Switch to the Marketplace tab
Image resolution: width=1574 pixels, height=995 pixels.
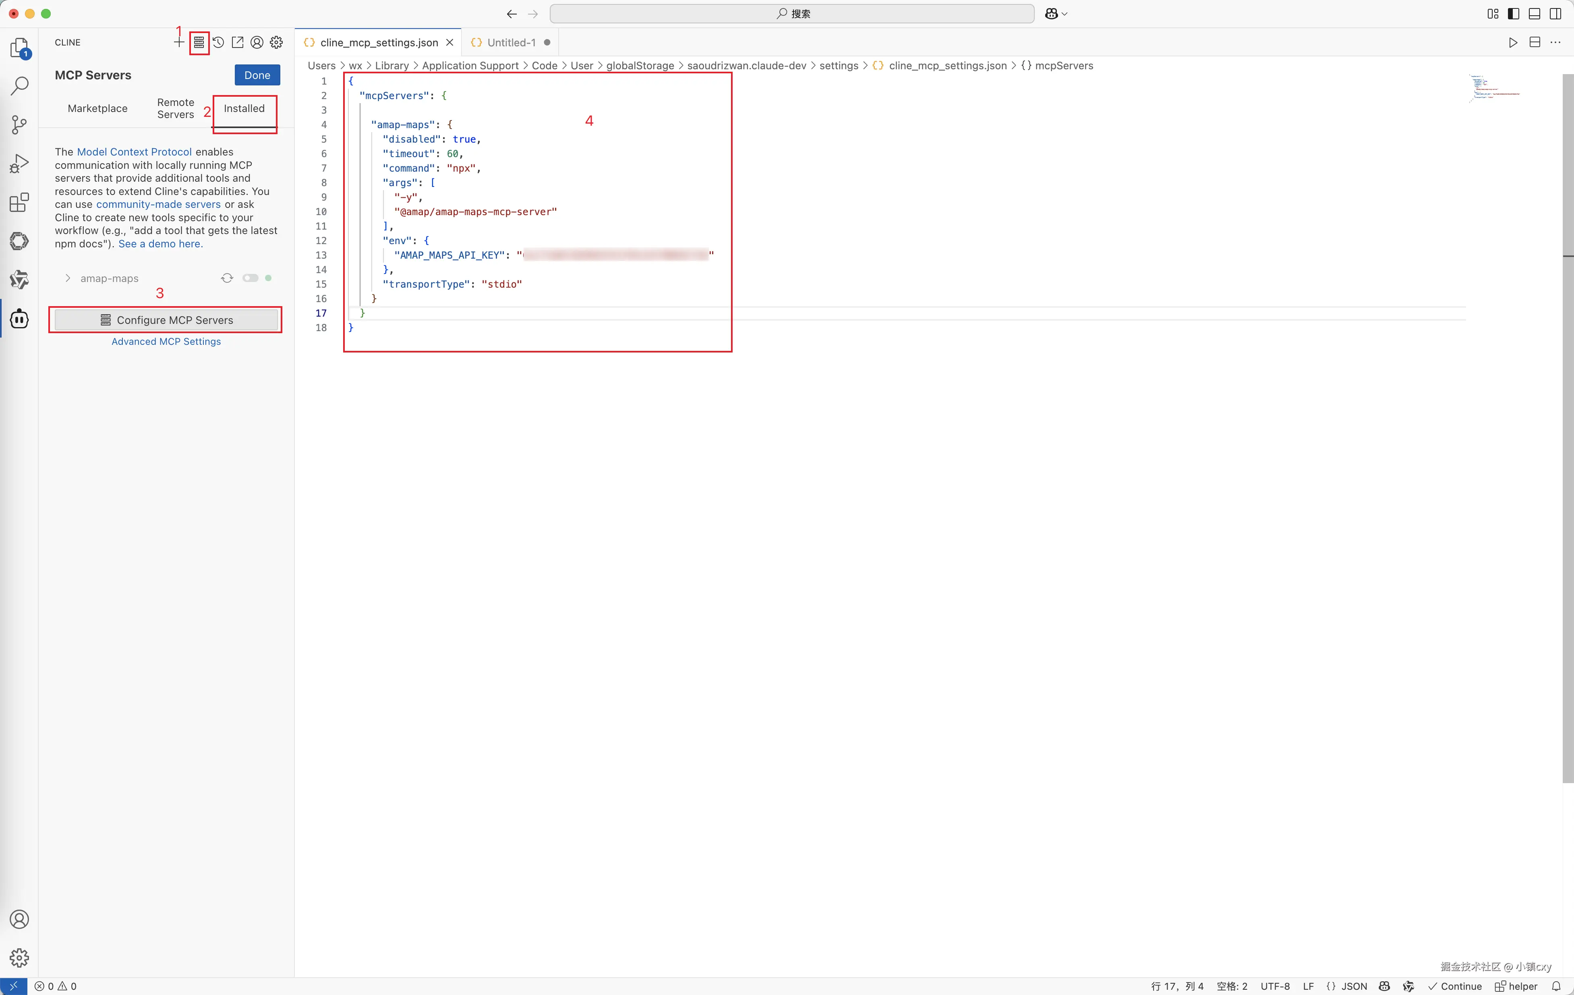coord(97,108)
